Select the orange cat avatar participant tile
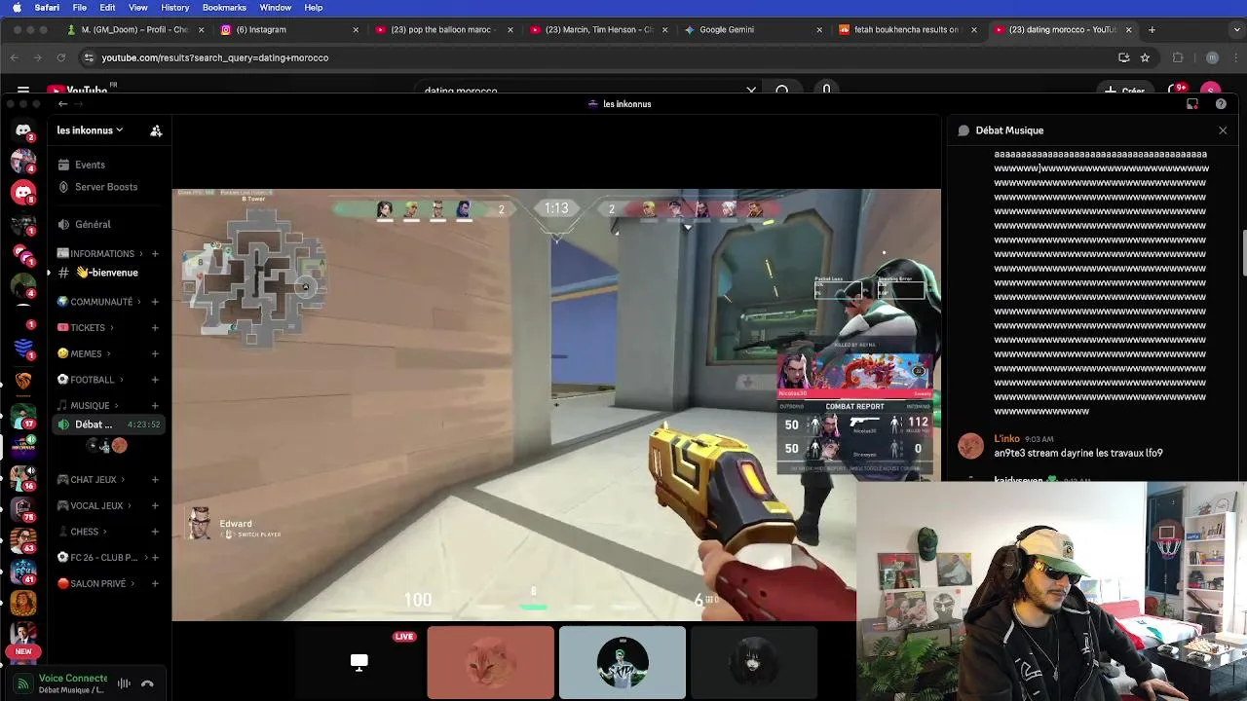The height and width of the screenshot is (701, 1247). click(x=490, y=663)
